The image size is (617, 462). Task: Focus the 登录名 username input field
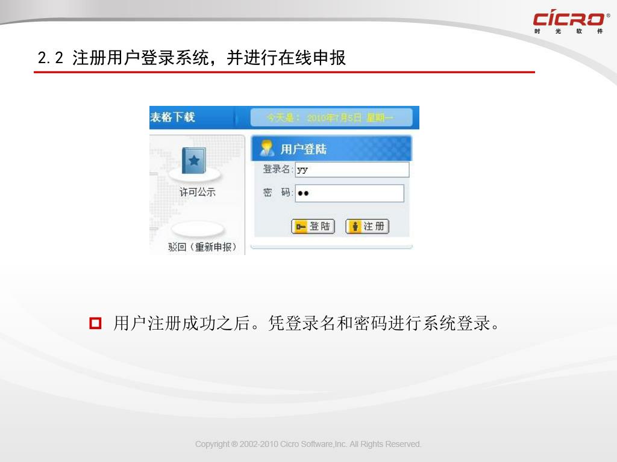coord(352,170)
